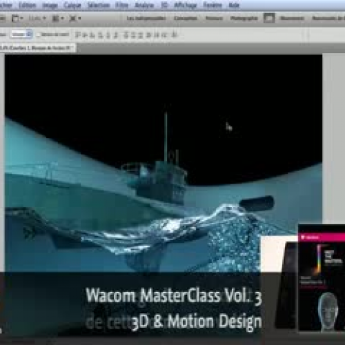Distribute top edges of layers
This screenshot has width=345, height=345.
[126, 34]
